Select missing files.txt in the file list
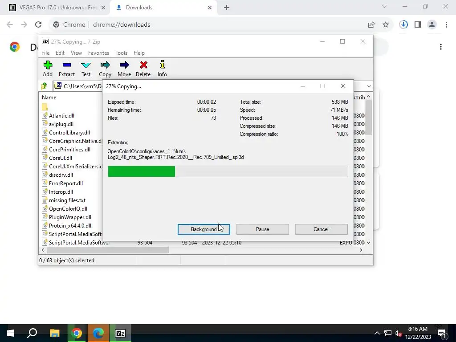This screenshot has width=456, height=342. coord(67,200)
